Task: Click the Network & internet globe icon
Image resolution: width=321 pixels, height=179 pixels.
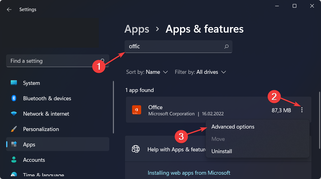Action: (14, 113)
